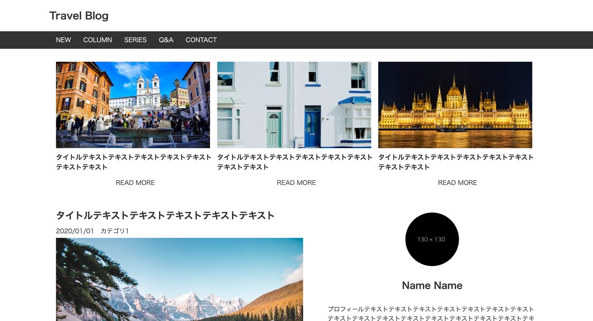This screenshot has width=593, height=321.
Task: Open the main article heading title
Action: click(165, 215)
